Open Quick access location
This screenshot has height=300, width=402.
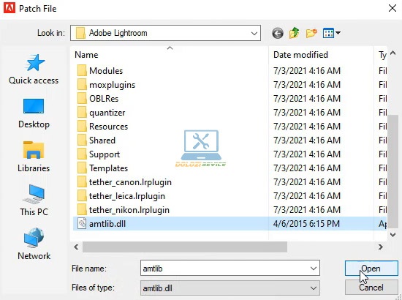pyautogui.click(x=34, y=70)
